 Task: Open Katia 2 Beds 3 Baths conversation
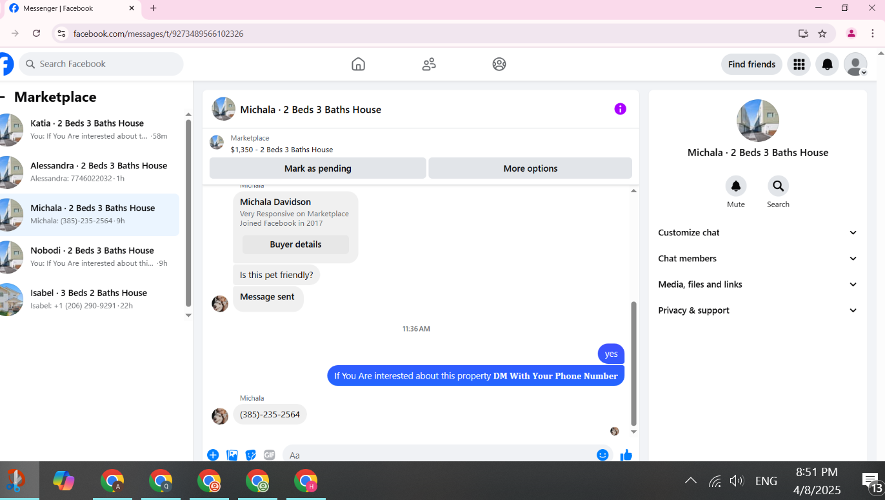pyautogui.click(x=90, y=129)
